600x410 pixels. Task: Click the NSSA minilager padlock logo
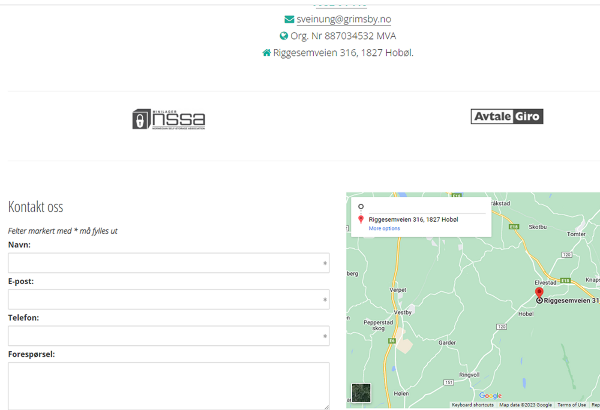point(168,119)
